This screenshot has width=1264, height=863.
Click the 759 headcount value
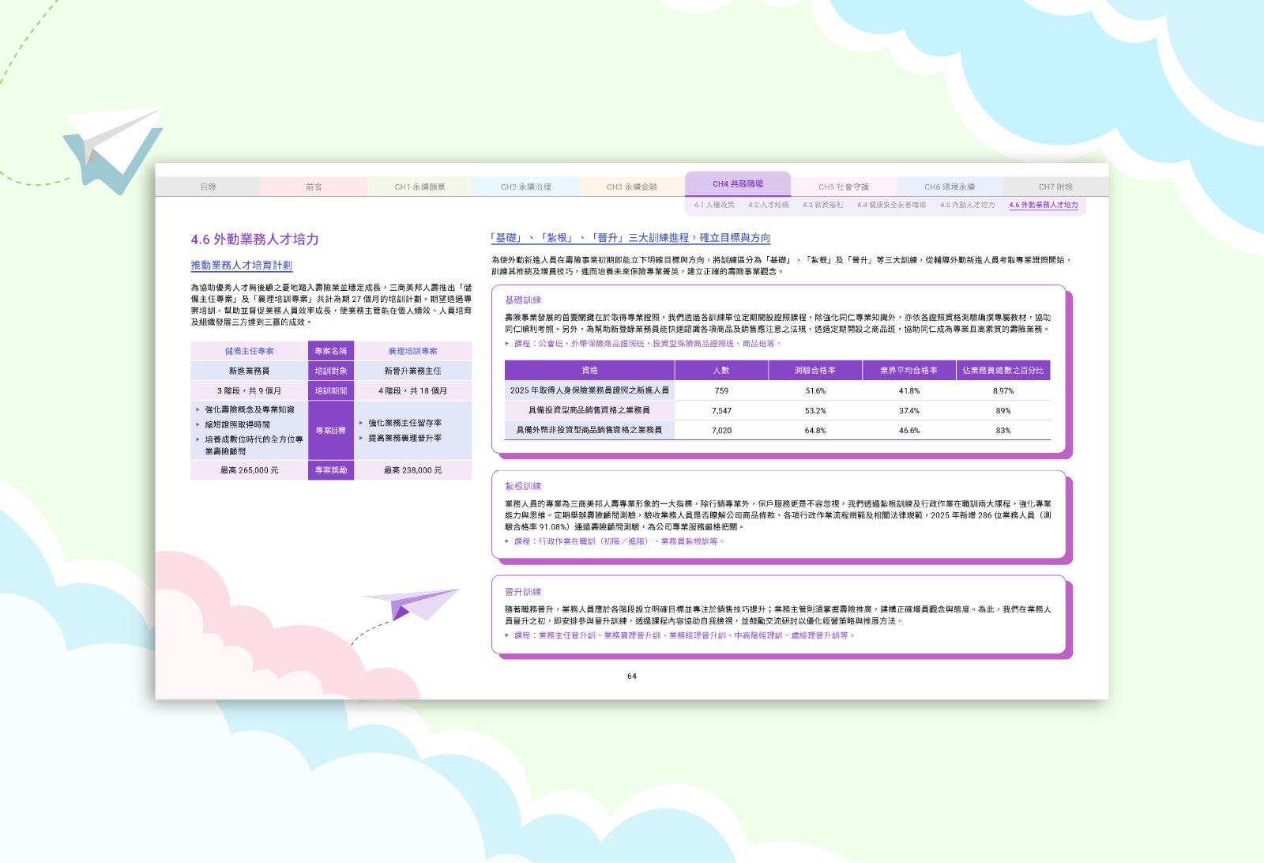click(x=721, y=390)
